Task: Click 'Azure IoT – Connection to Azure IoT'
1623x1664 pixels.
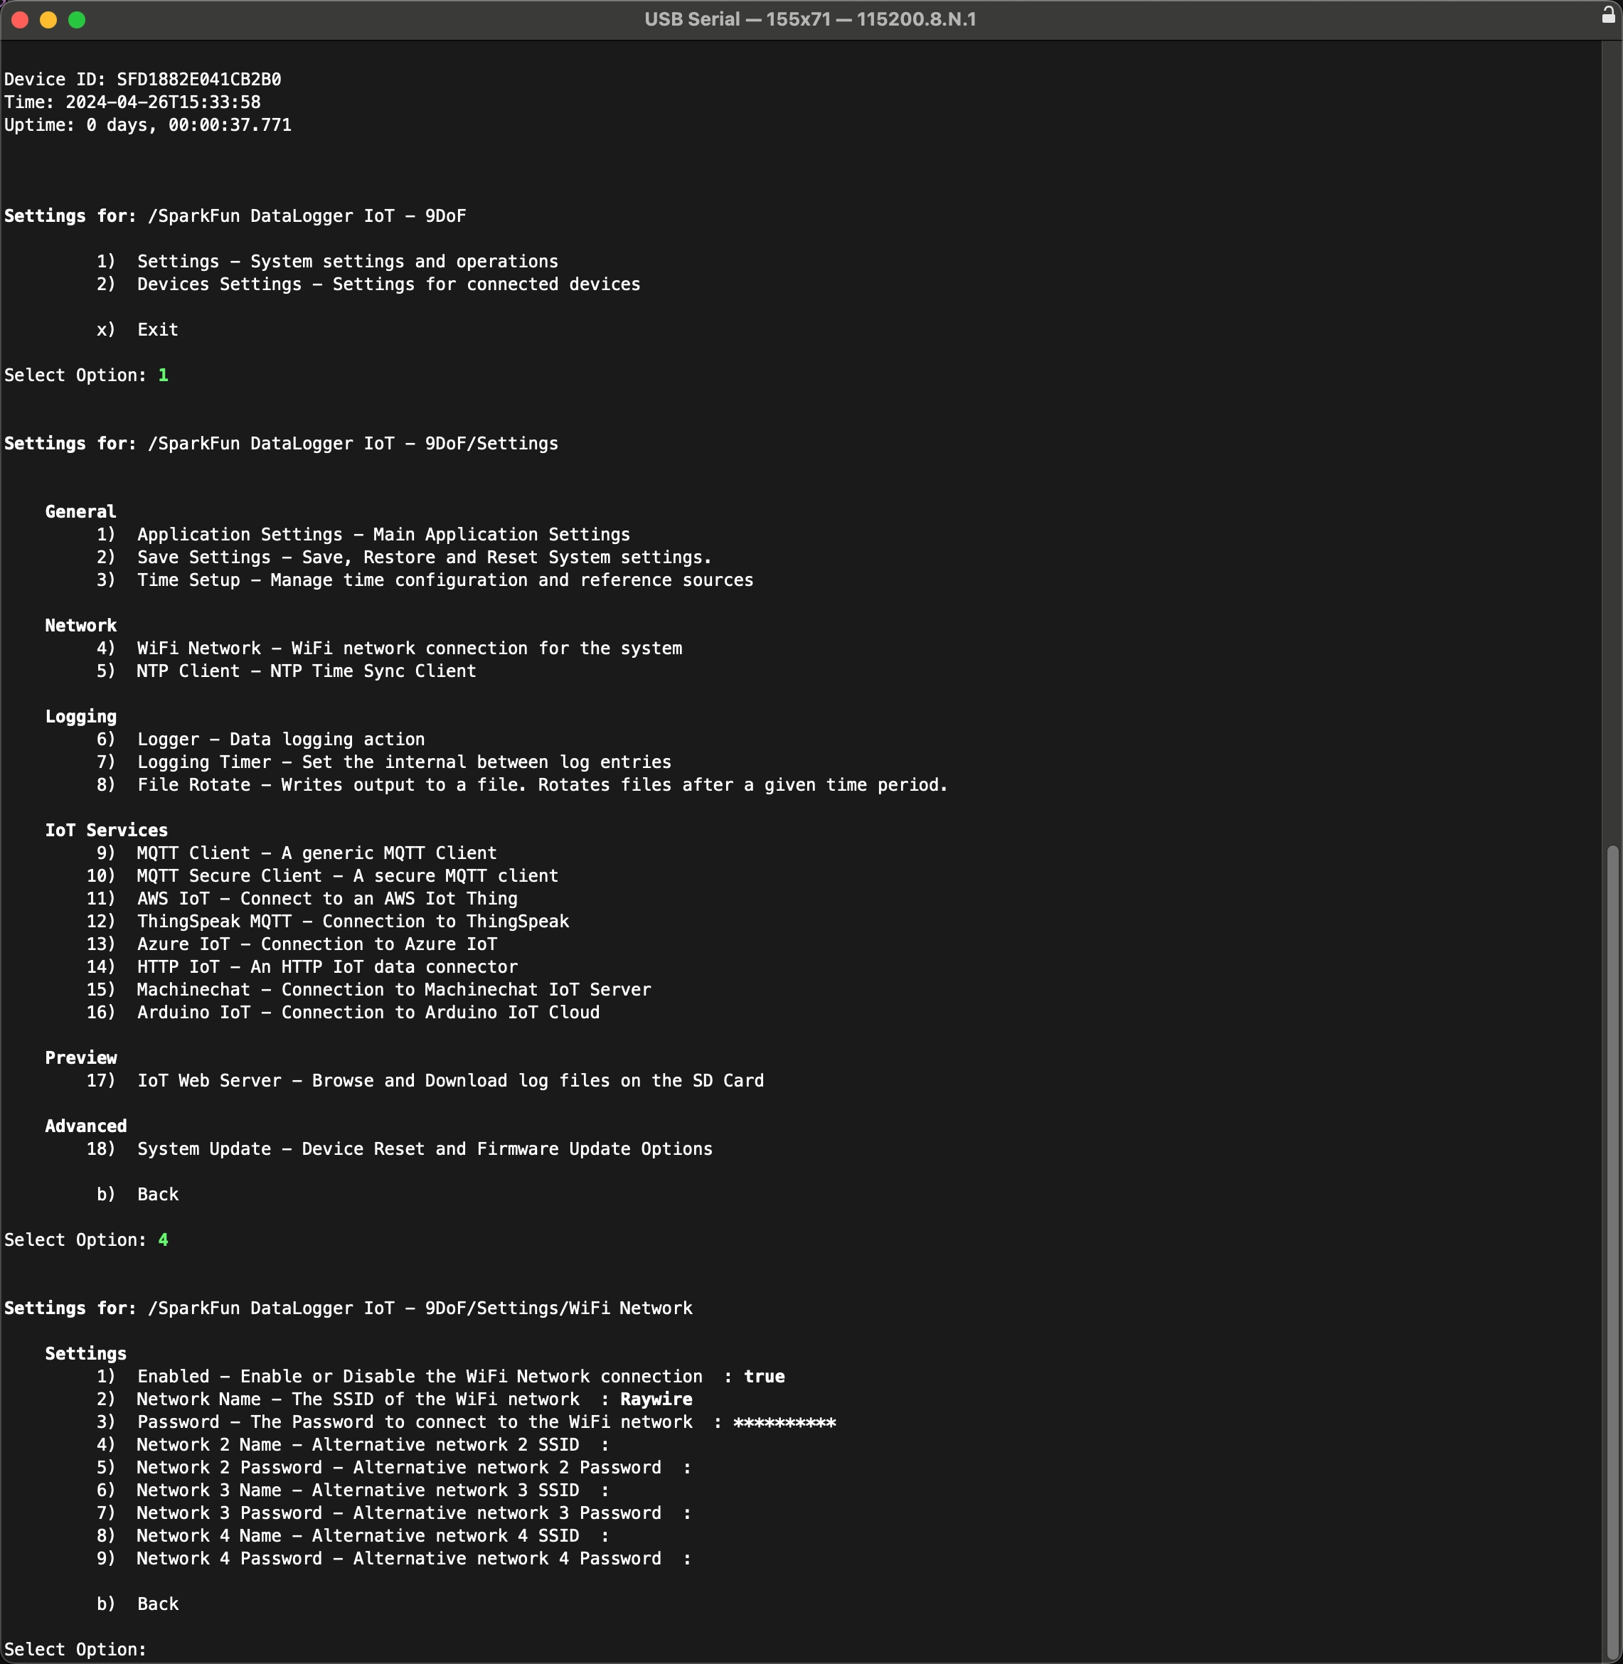Action: coord(292,944)
